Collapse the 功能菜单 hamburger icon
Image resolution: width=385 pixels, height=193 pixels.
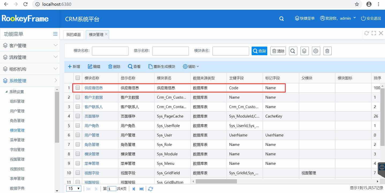55,34
